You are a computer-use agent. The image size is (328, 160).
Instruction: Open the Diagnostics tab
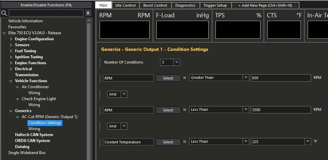[x=185, y=5]
